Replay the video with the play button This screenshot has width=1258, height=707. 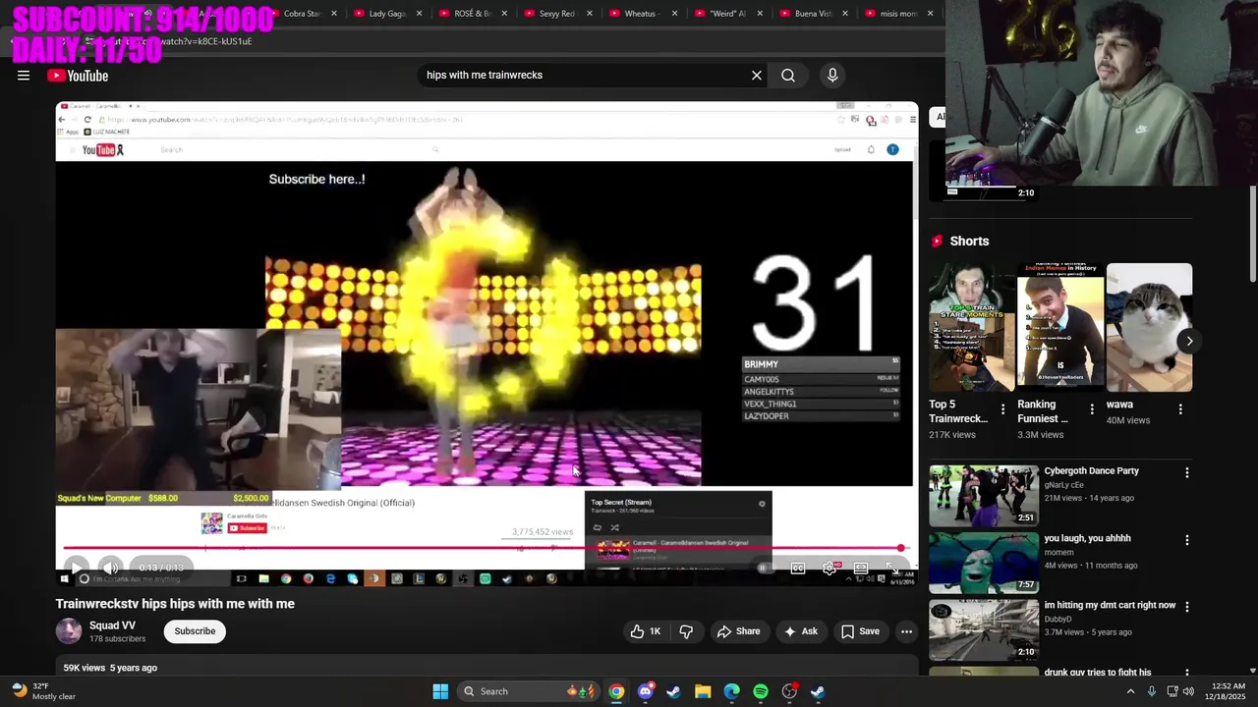tap(76, 568)
